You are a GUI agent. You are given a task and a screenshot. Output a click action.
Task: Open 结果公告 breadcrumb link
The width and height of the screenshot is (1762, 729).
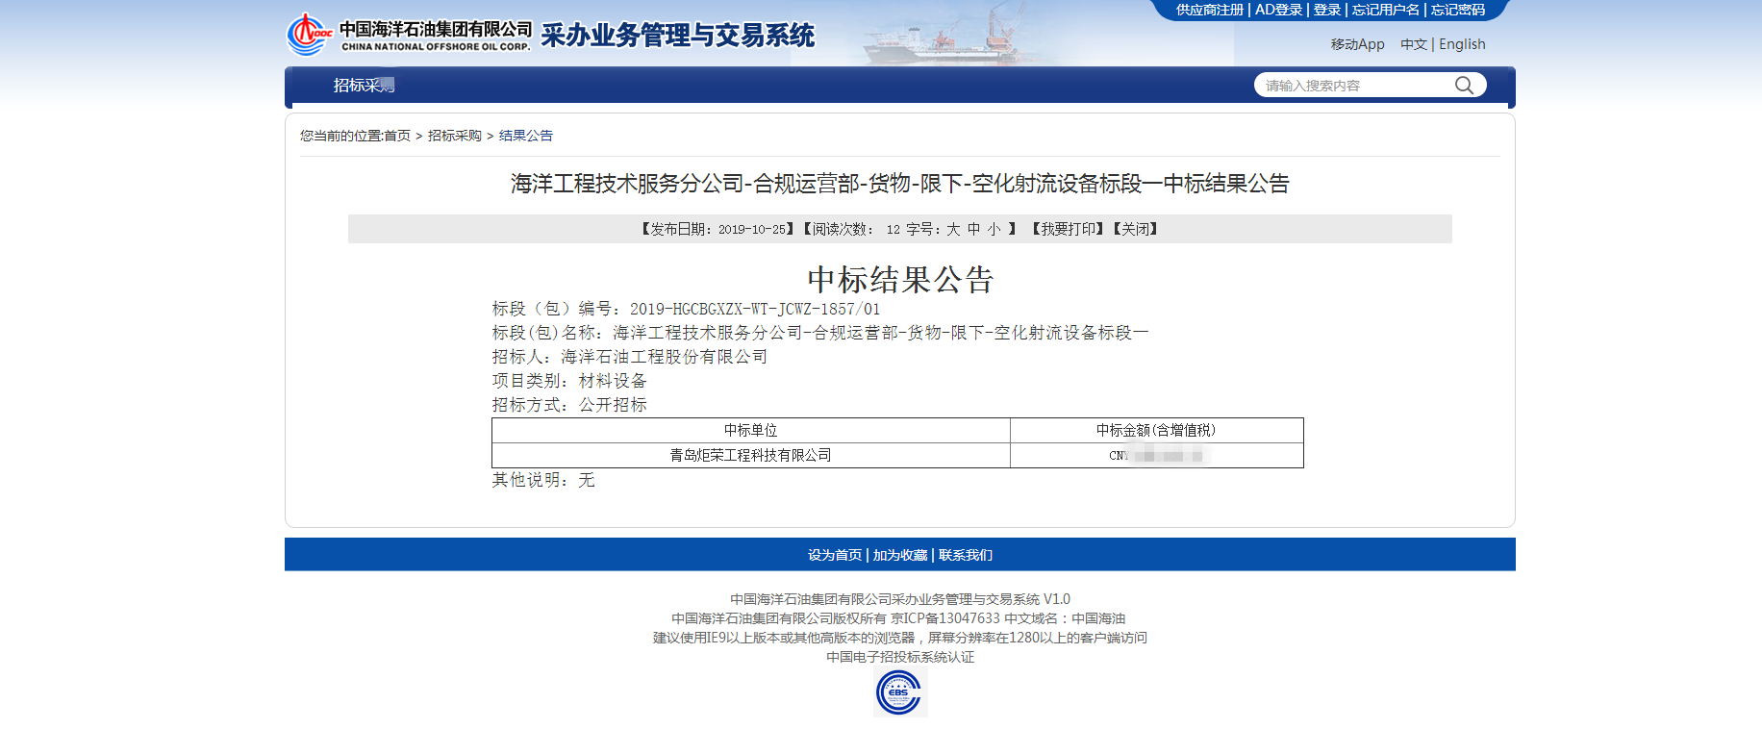pyautogui.click(x=525, y=136)
